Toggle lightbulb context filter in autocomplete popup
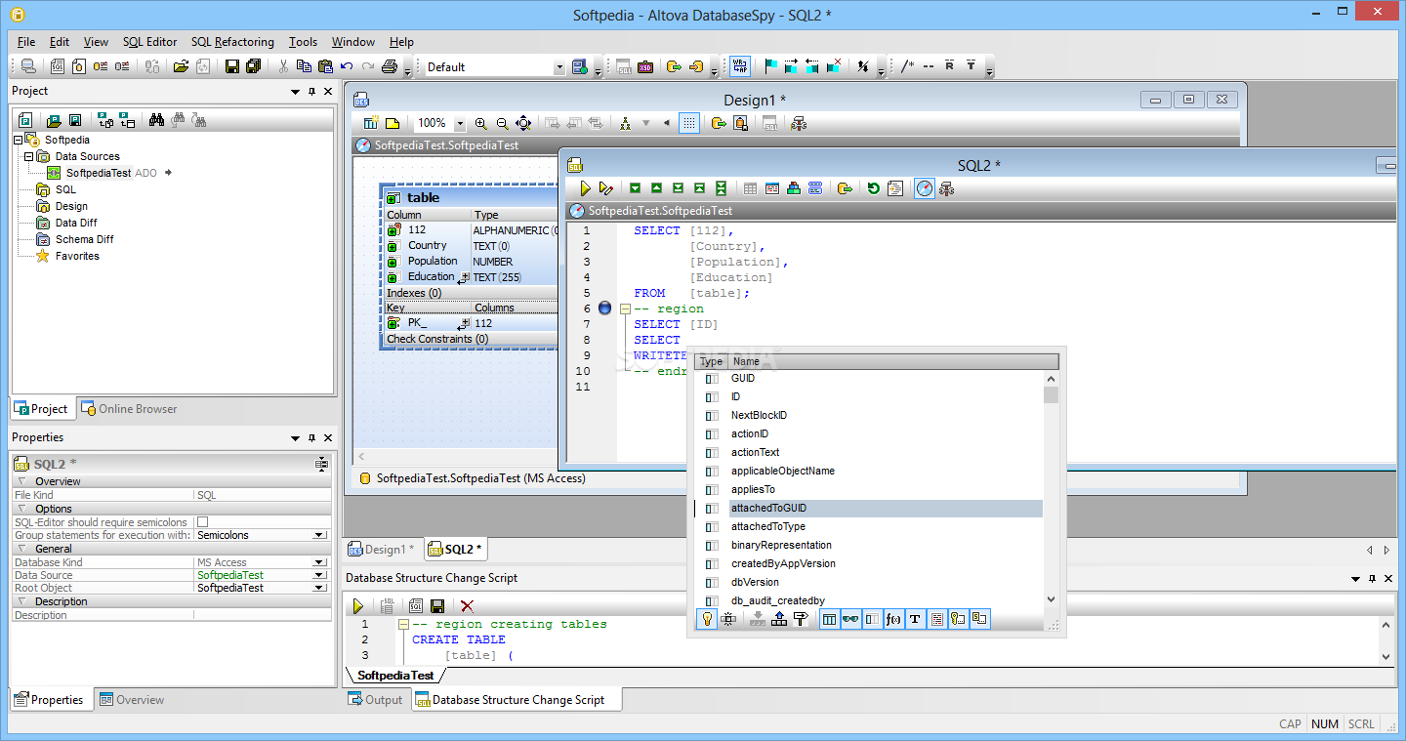The width and height of the screenshot is (1406, 741). tap(707, 619)
